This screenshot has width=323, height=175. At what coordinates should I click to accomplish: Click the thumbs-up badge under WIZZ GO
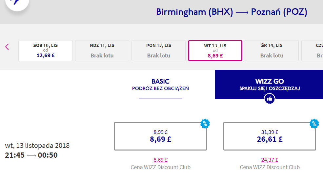click(x=270, y=99)
